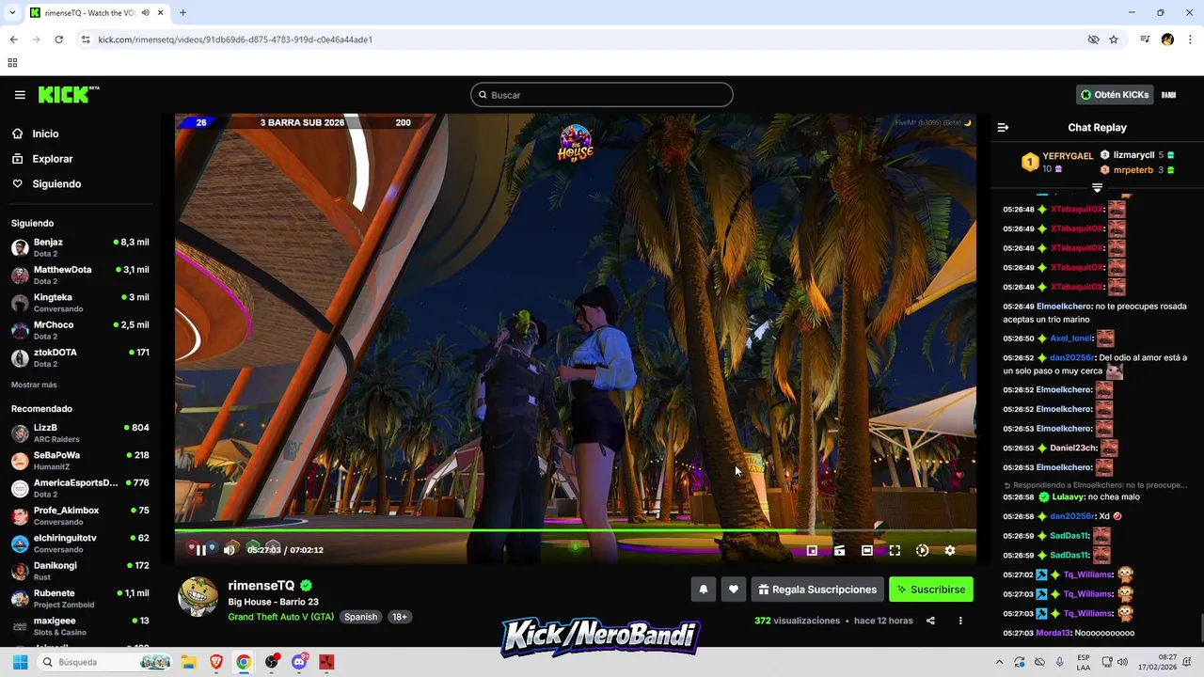The width and height of the screenshot is (1204, 677).
Task: Open Benjaz channel in sidebar
Action: click(79, 248)
